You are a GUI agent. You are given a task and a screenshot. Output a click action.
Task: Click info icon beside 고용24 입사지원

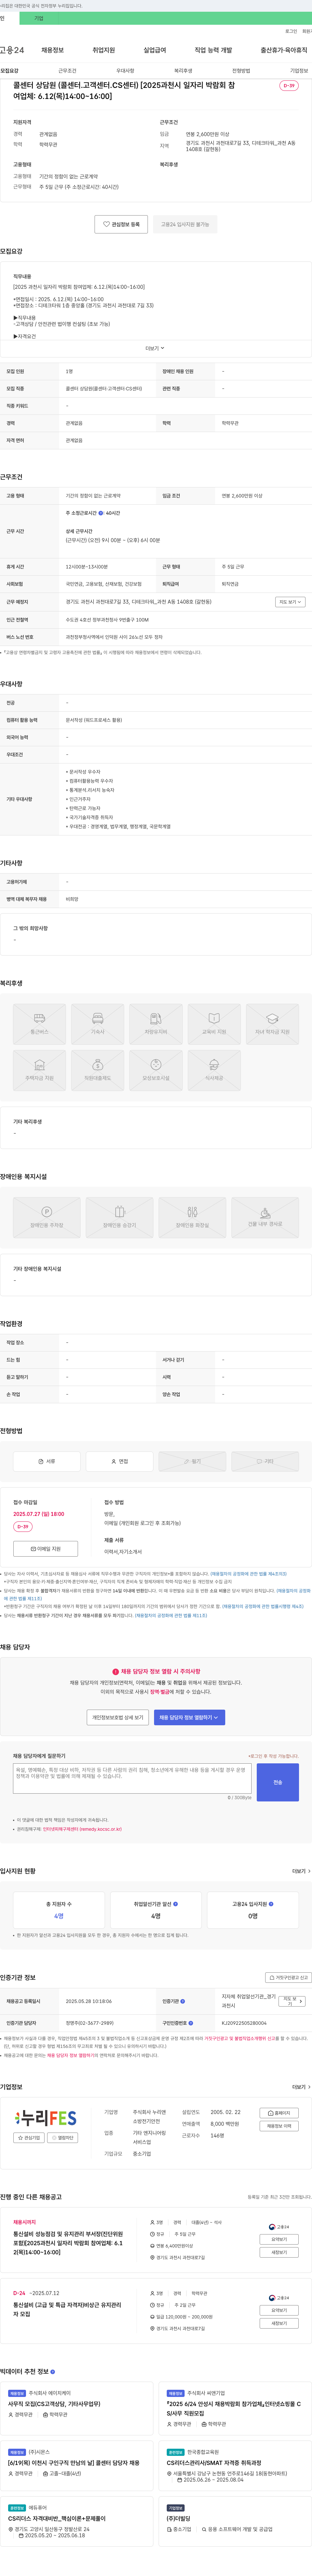point(271,1904)
